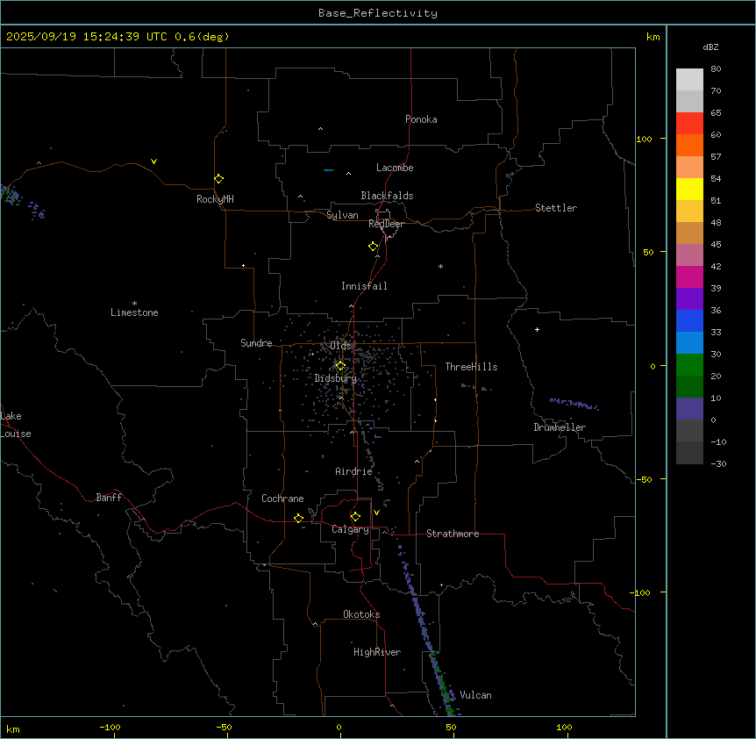Select the yellow diamond marker below Cochrane
This screenshot has height=739, width=756.
point(299,518)
